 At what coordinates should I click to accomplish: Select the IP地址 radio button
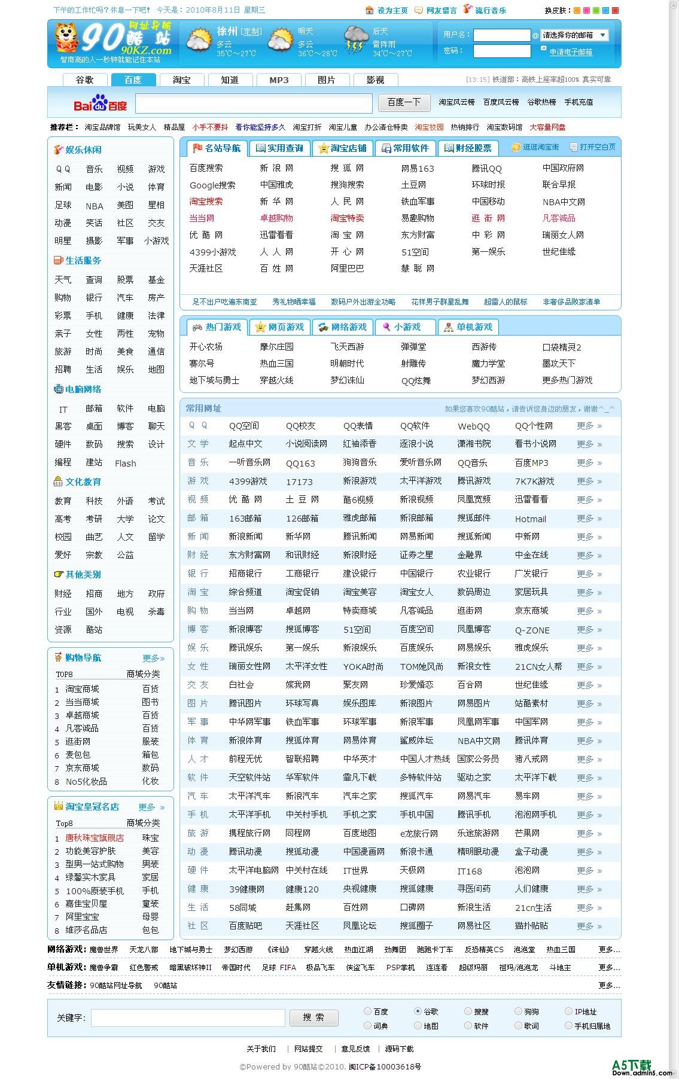pos(568,1011)
